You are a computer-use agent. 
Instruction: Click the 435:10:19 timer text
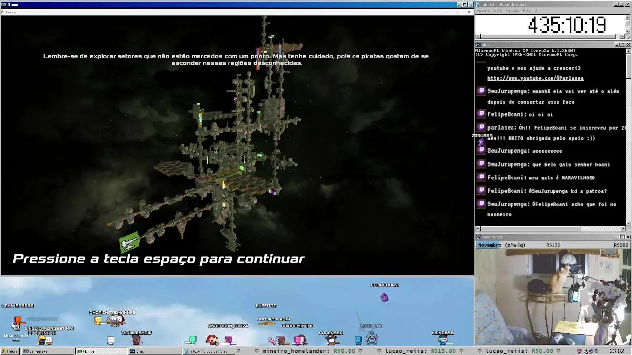[567, 25]
